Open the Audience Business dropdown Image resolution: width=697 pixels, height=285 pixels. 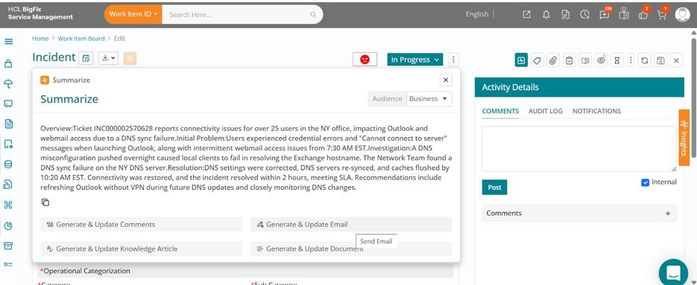click(429, 98)
